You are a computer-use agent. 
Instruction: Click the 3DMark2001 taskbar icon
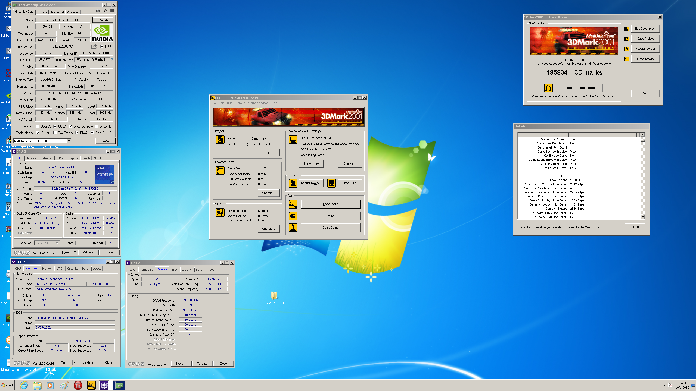91,385
